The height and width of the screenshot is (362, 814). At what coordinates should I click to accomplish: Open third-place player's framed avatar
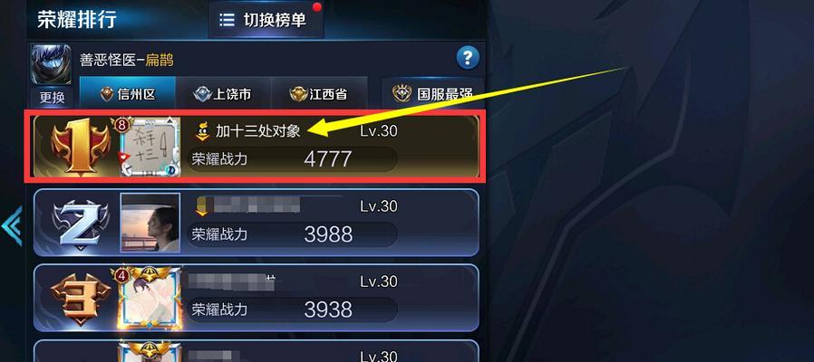[150, 299]
